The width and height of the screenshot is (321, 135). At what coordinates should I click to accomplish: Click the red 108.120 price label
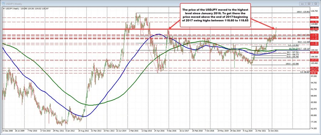[x=314, y=52]
